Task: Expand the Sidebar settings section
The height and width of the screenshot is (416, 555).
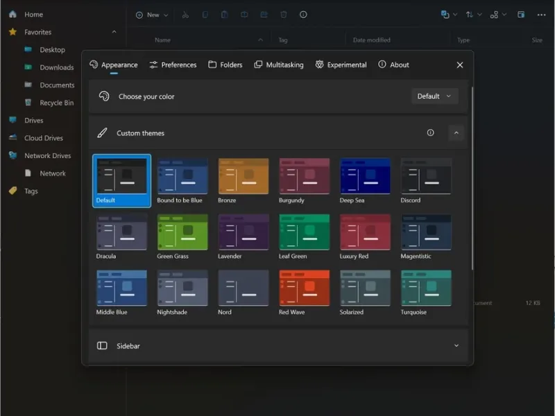Action: click(456, 346)
